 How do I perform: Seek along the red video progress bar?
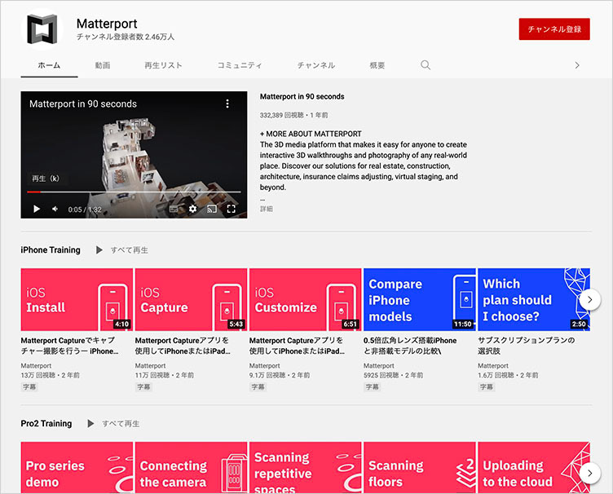tap(134, 192)
